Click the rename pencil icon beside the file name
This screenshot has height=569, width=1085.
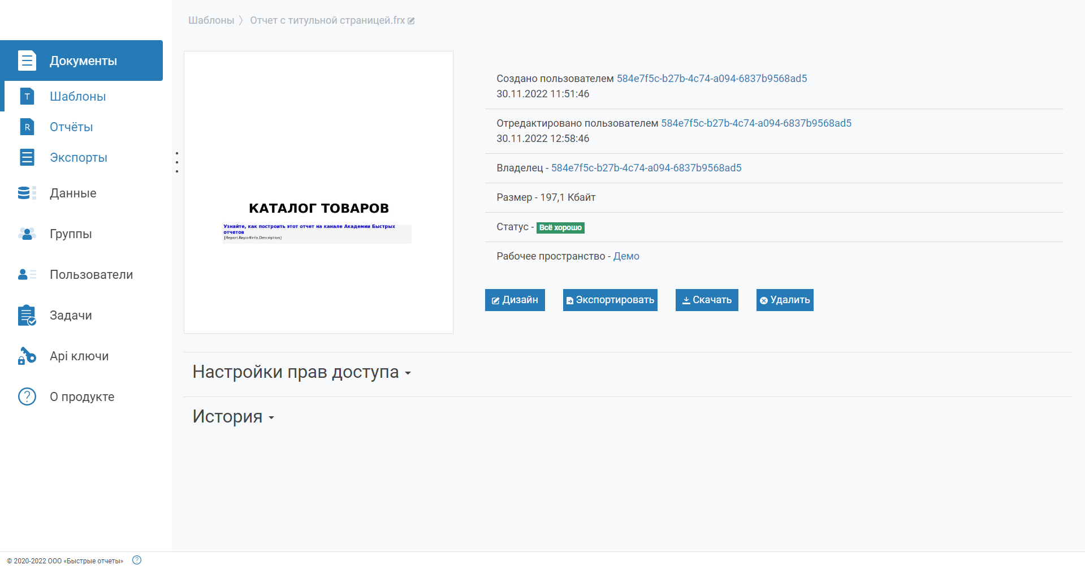click(x=411, y=21)
